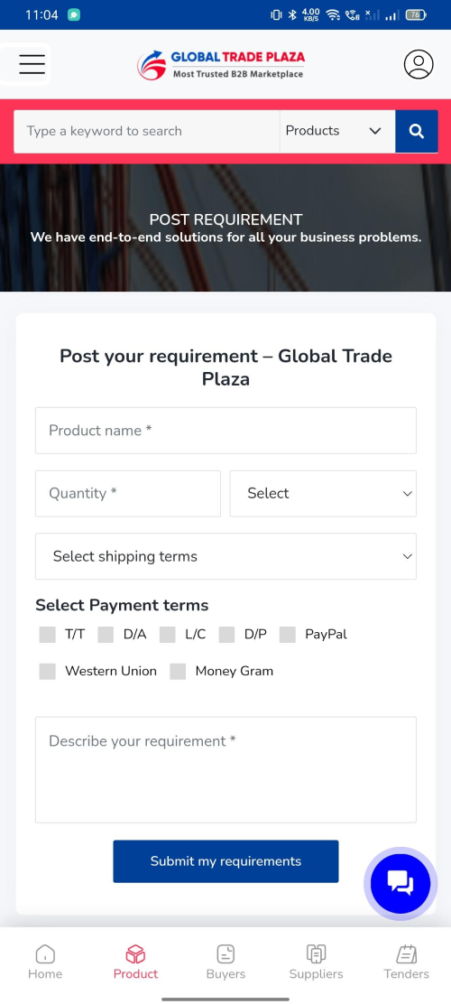Click the blue search magnifier button
The height and width of the screenshot is (1004, 451).
(417, 131)
